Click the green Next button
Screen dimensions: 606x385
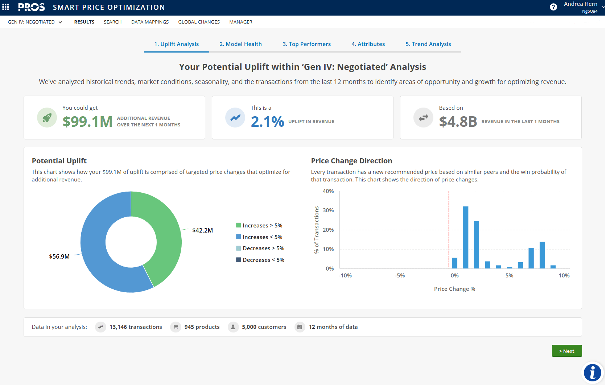(566, 351)
